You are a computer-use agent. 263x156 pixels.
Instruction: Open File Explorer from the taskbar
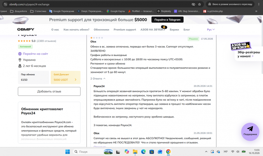coord(135,152)
